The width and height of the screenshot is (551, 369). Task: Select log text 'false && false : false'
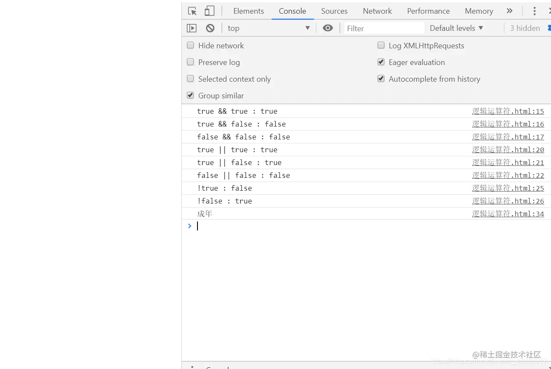click(244, 137)
